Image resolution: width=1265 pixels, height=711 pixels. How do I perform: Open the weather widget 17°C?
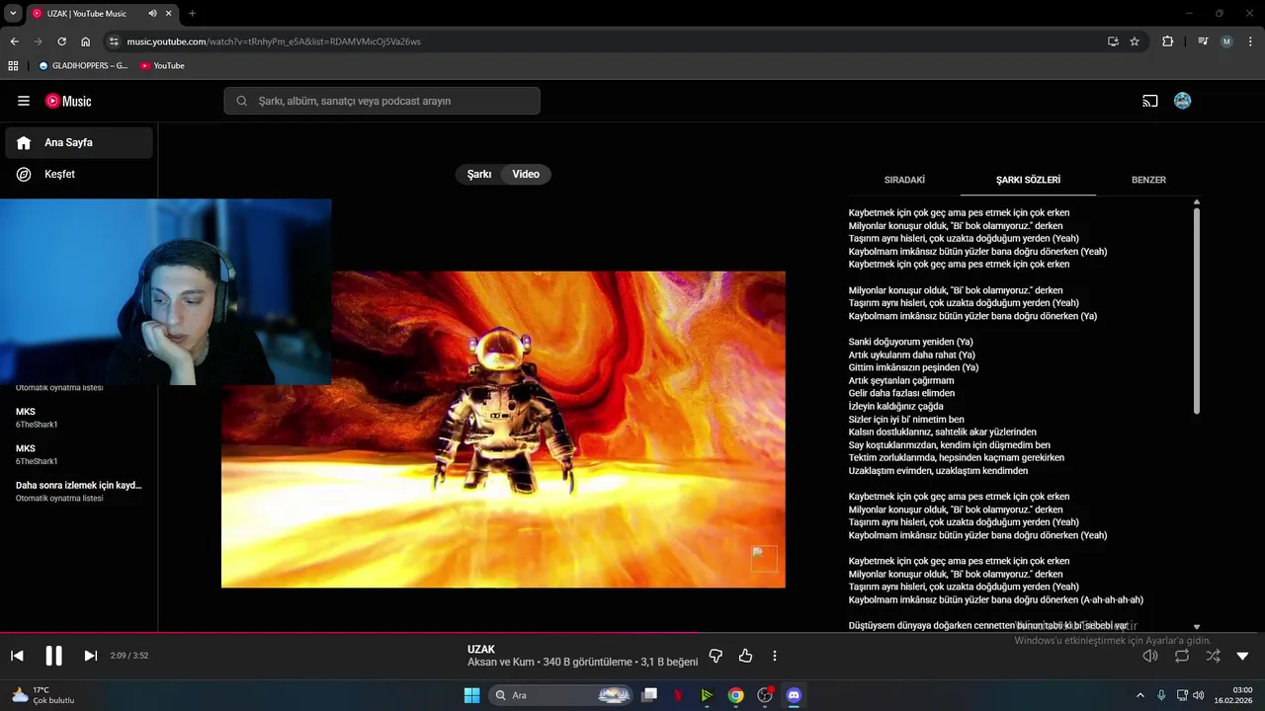click(42, 695)
